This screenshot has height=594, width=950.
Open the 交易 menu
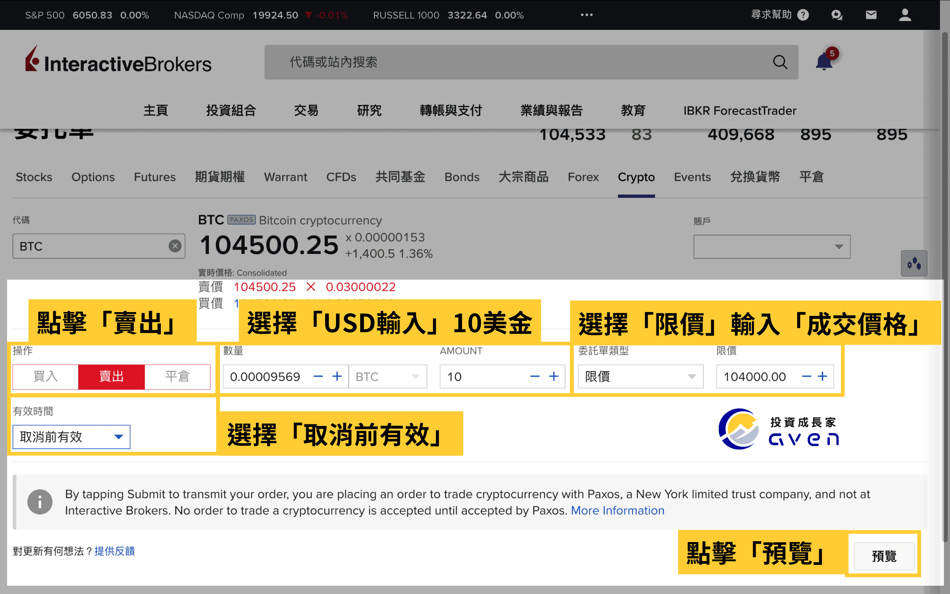306,111
